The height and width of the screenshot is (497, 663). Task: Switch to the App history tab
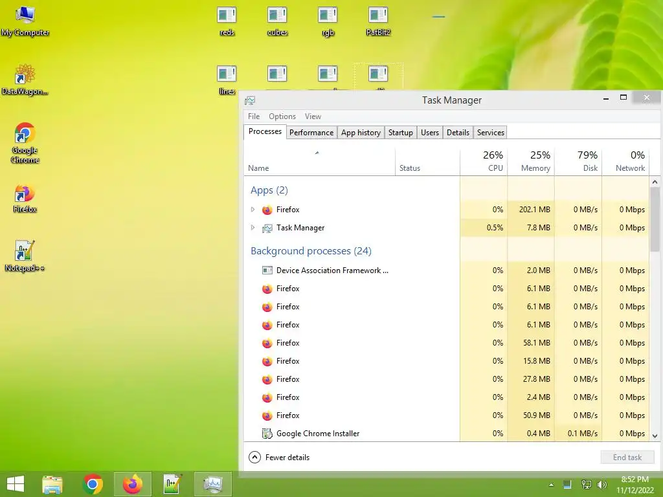[x=361, y=133]
